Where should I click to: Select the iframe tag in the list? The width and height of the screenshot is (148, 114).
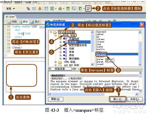coord(101,39)
